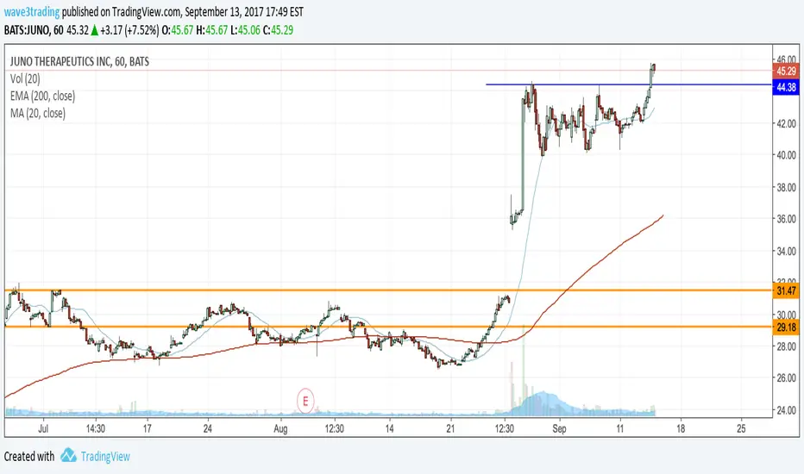Screen dimensions: 804x474
Task: Open the wave3trading author link
Action: (x=32, y=11)
